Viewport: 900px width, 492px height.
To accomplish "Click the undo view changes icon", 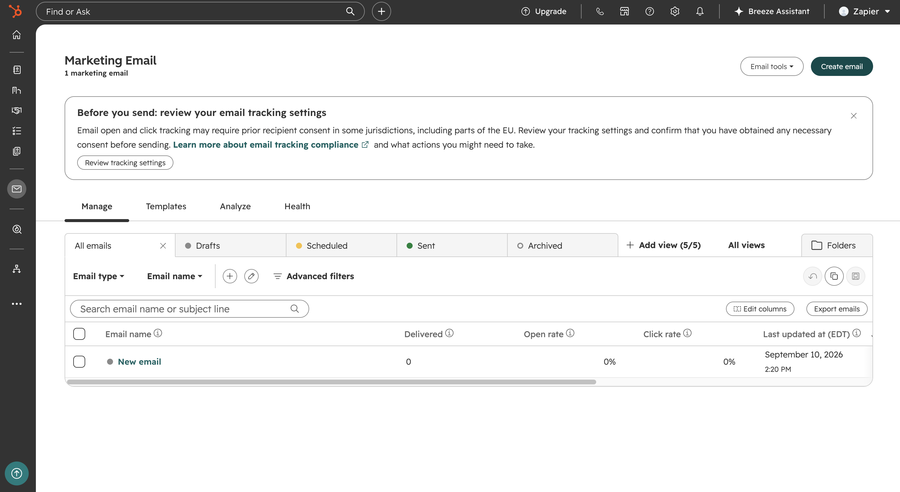I will point(813,276).
